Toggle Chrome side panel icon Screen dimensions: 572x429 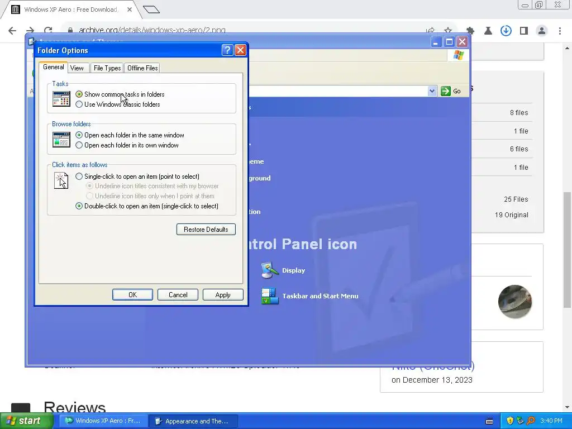tap(524, 31)
